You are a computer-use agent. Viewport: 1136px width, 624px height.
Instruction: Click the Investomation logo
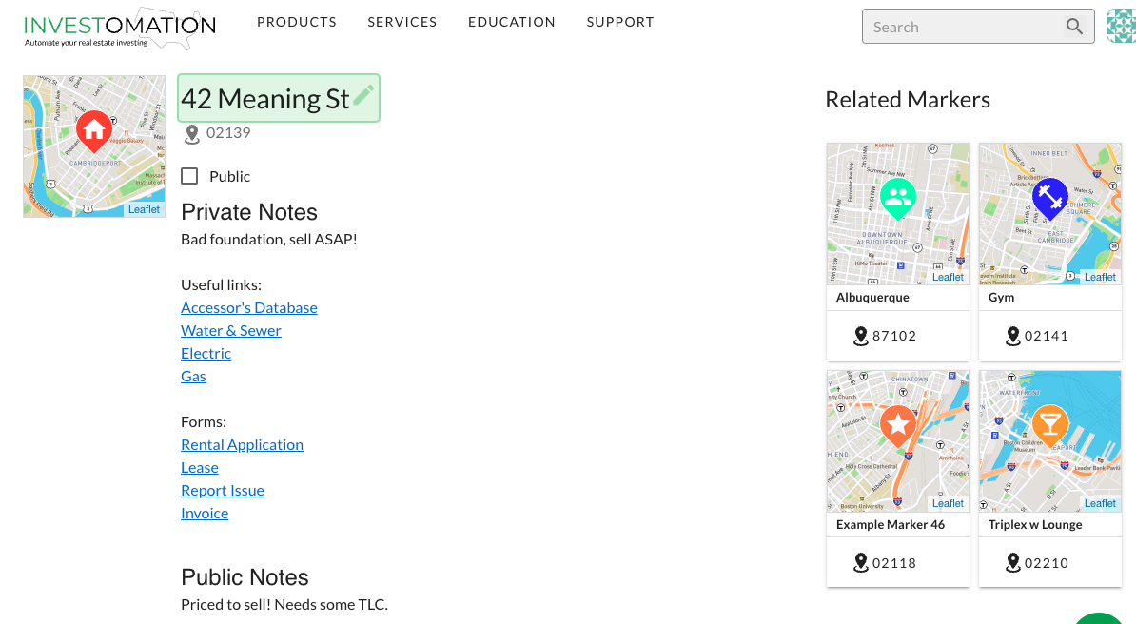click(x=119, y=29)
